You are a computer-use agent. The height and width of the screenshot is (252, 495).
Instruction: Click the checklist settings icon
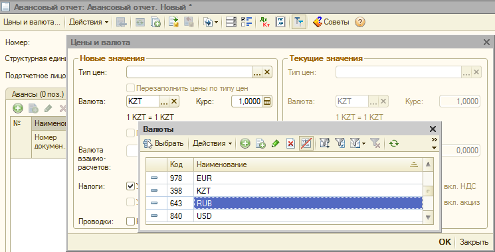click(x=247, y=22)
